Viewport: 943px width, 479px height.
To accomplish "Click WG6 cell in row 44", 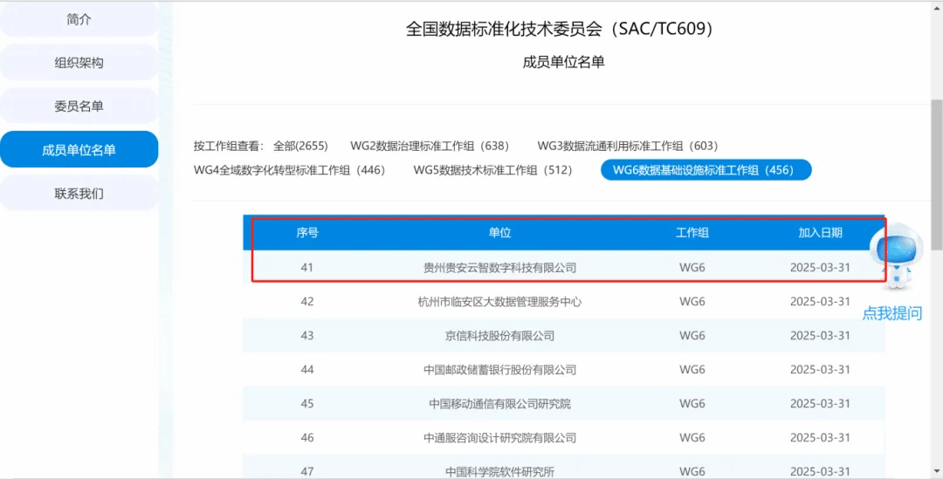I will [692, 370].
